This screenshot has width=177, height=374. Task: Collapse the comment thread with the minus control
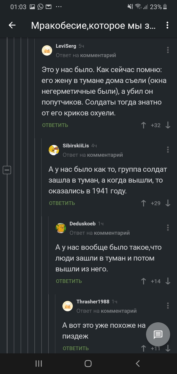point(7,170)
